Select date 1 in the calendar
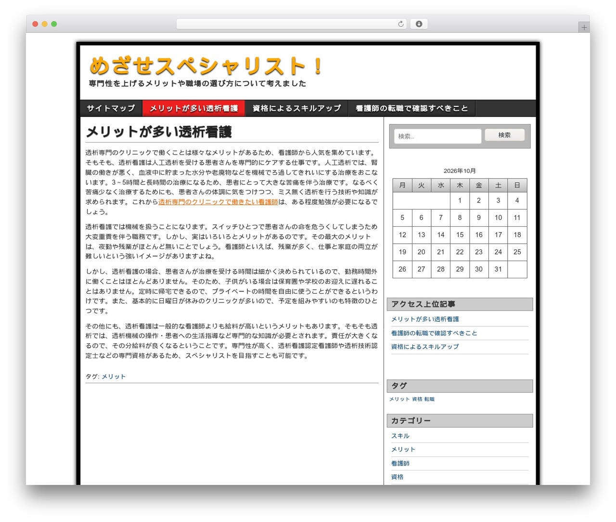The width and height of the screenshot is (616, 522). click(x=460, y=200)
